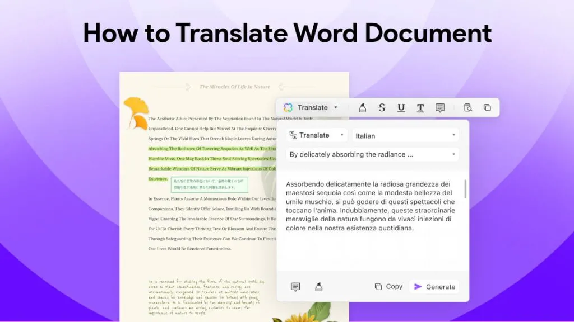Open the Translate dropdown in top toolbar

pyautogui.click(x=336, y=108)
